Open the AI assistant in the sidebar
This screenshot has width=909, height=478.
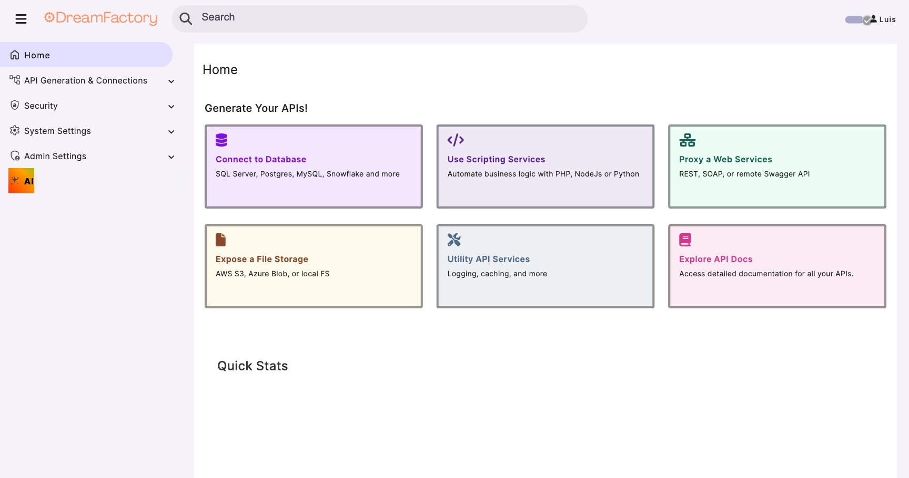[x=21, y=180]
